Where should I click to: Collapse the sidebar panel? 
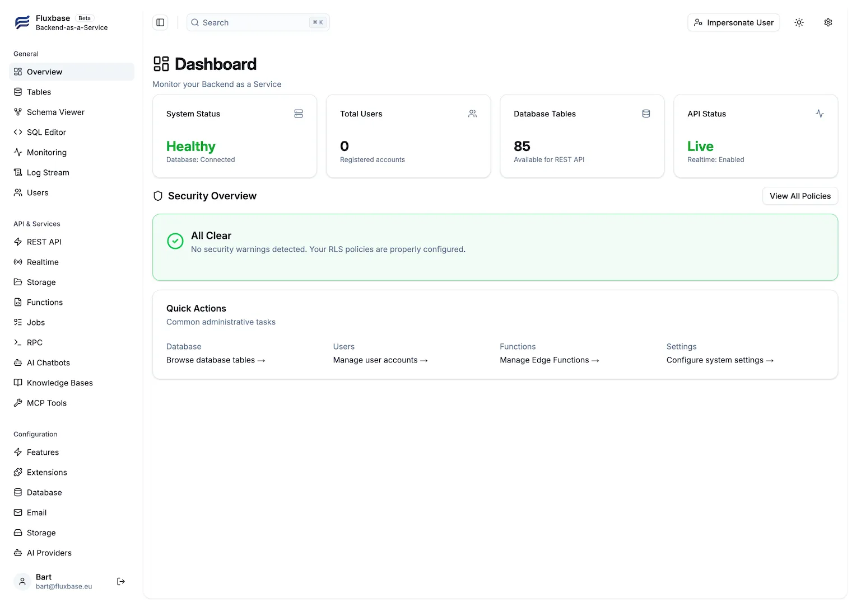[x=160, y=22]
